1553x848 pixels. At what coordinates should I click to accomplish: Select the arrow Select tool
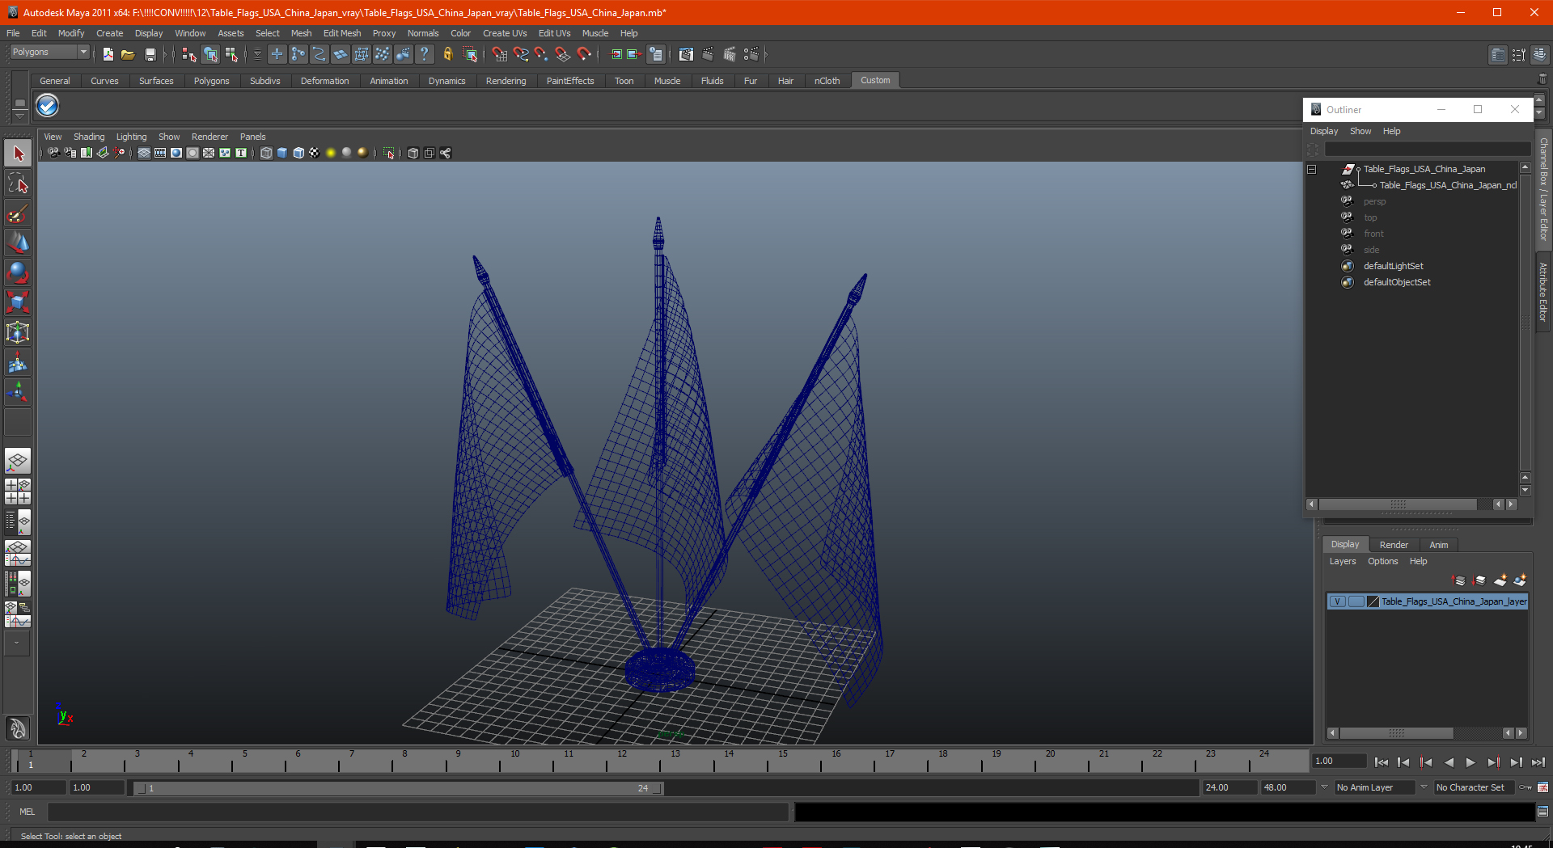pyautogui.click(x=18, y=154)
